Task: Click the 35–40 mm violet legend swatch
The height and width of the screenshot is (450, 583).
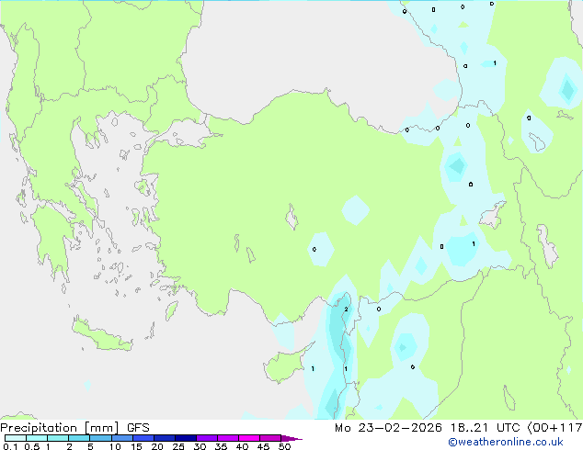Action: click(228, 438)
